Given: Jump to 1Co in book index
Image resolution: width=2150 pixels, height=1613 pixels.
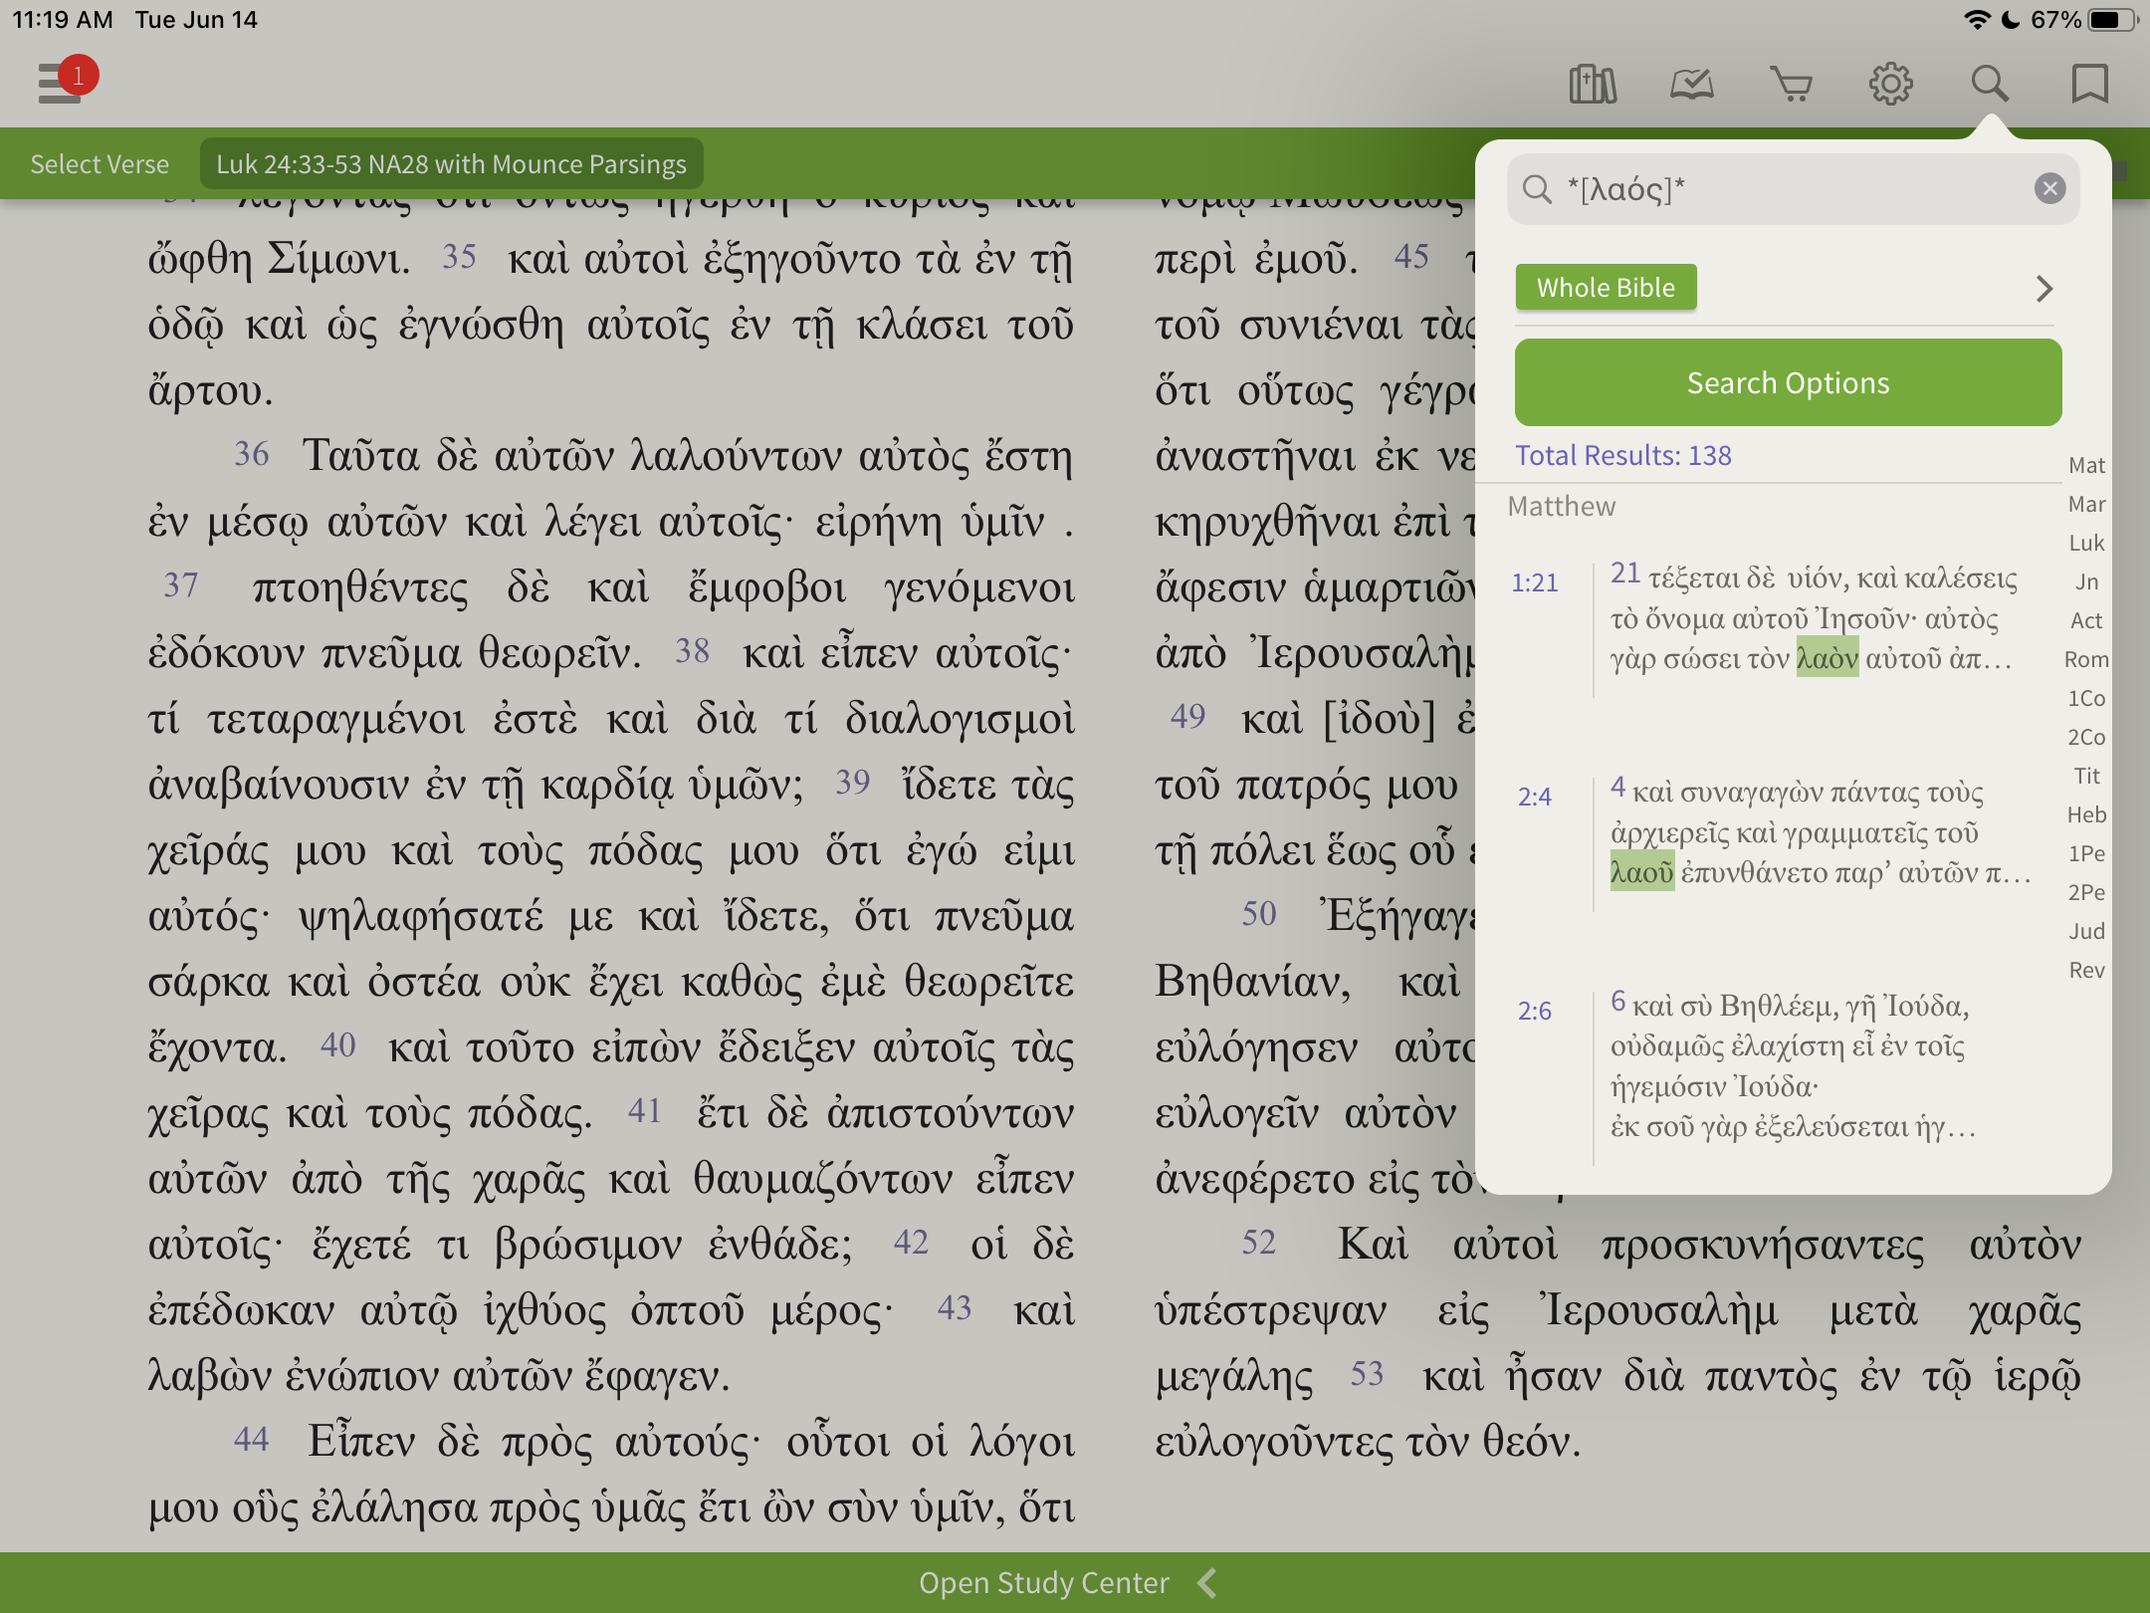Looking at the screenshot, I should click(2086, 698).
